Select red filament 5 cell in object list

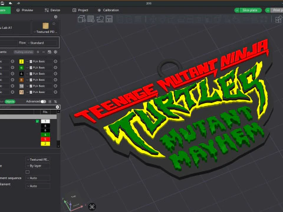tap(45, 139)
